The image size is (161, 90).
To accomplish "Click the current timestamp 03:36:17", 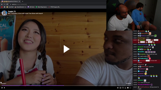I will (x=4, y=83).
